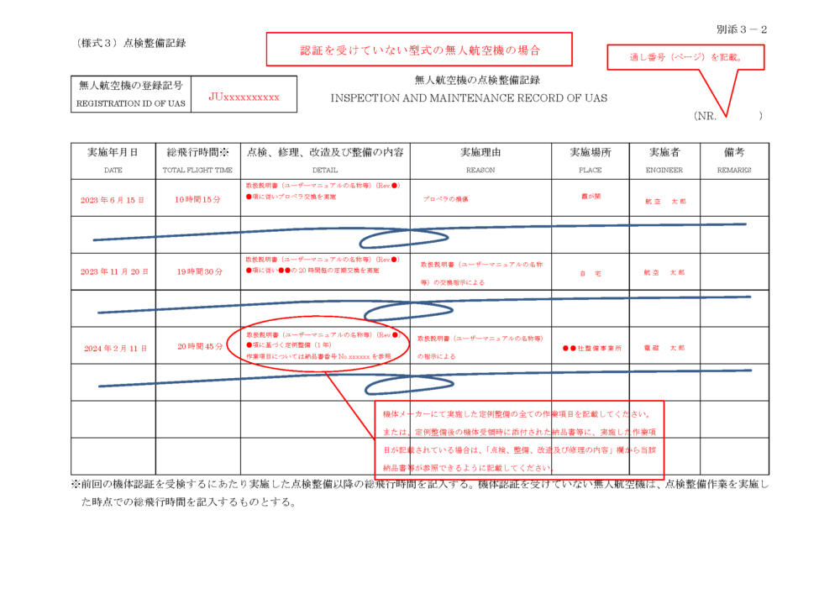Click the 'TOTAL FLIGHT TIME' column subheader
Image resolution: width=840 pixels, height=594 pixels.
197,171
